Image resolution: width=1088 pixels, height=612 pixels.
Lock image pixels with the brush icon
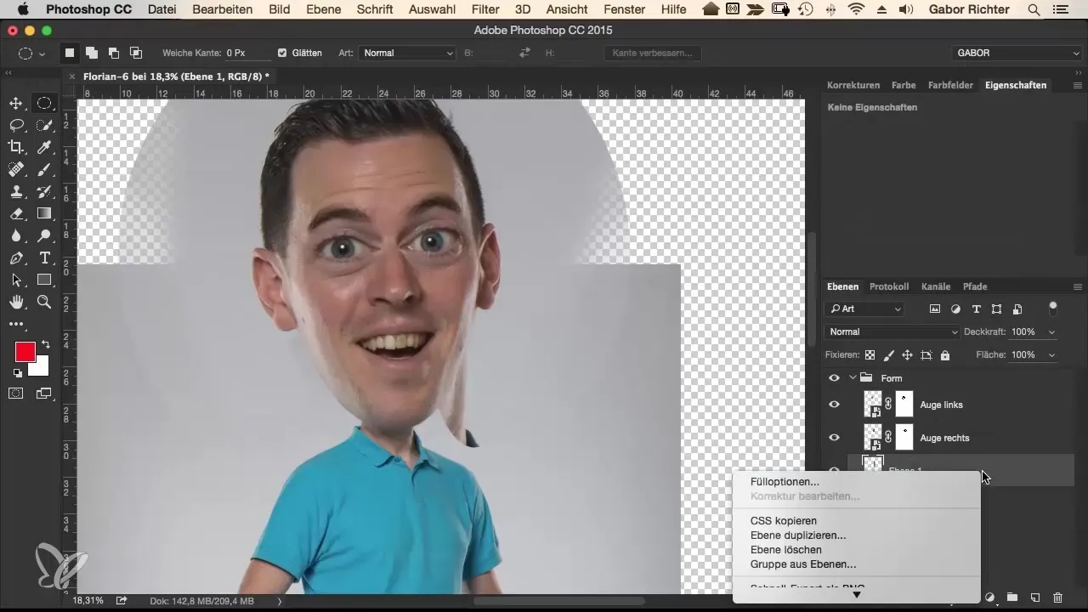pyautogui.click(x=888, y=355)
